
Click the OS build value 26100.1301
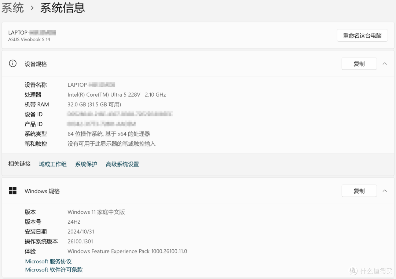coord(80,241)
